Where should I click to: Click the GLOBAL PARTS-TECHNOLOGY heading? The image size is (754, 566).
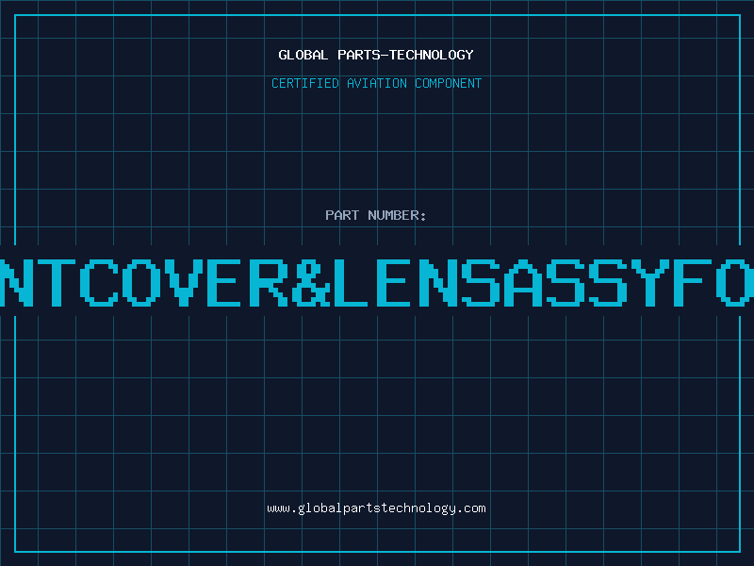coord(376,55)
